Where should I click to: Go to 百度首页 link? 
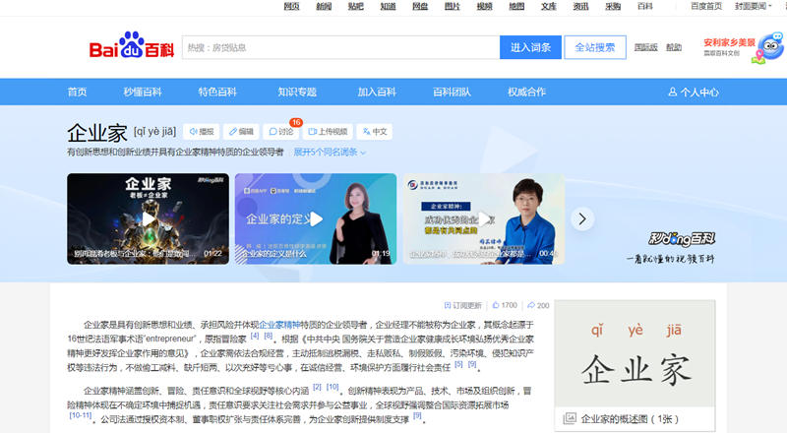[x=706, y=6]
